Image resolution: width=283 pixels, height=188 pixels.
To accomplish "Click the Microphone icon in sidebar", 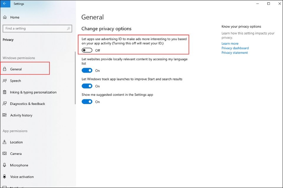I will [x=5, y=165].
